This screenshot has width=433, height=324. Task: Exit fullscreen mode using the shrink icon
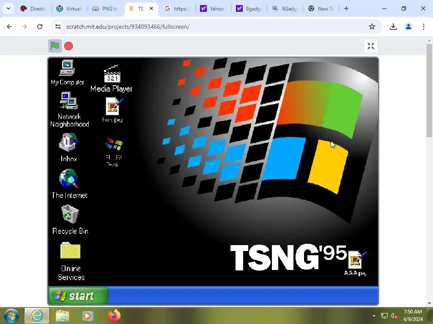pos(370,46)
